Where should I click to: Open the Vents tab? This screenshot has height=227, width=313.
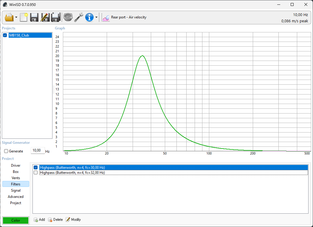16,178
